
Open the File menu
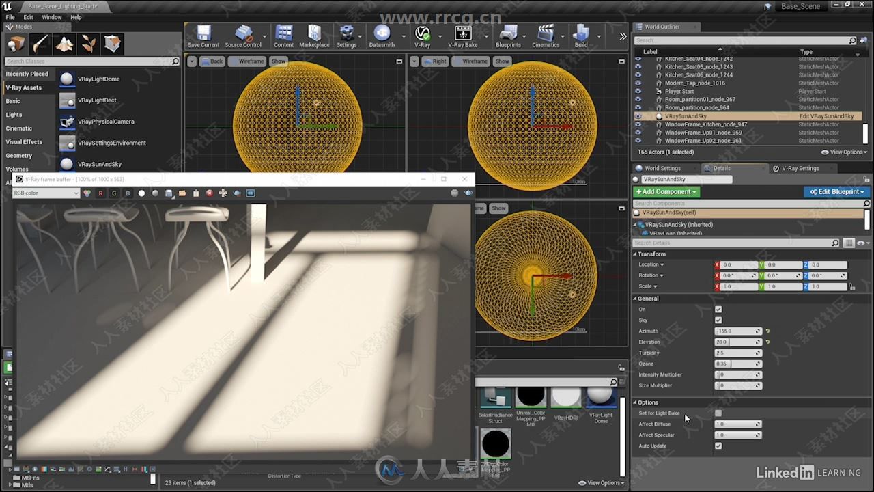(10, 17)
